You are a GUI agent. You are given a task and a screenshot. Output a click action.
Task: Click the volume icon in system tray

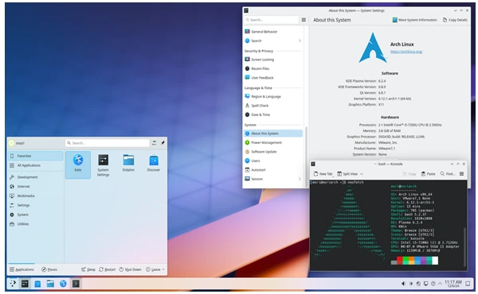tap(403, 284)
